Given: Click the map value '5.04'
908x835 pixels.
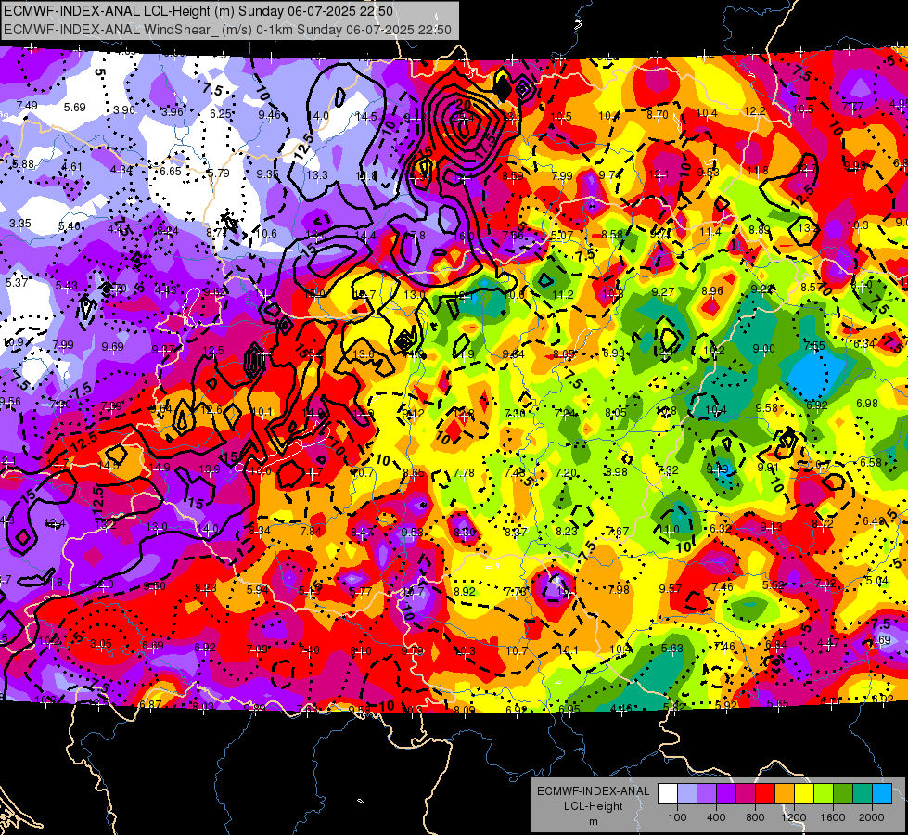Looking at the screenshot, I should pos(876,581).
